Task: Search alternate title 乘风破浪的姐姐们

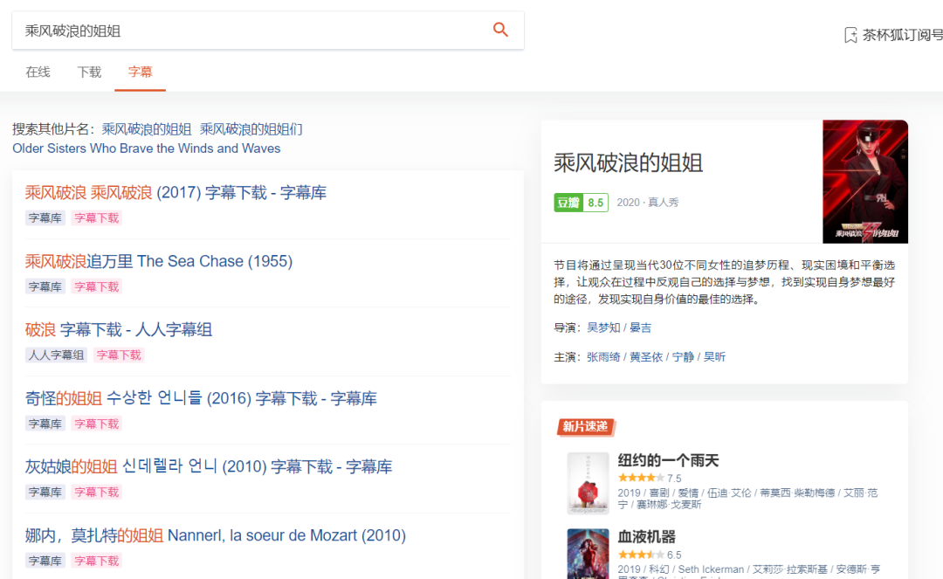Action: 251,129
